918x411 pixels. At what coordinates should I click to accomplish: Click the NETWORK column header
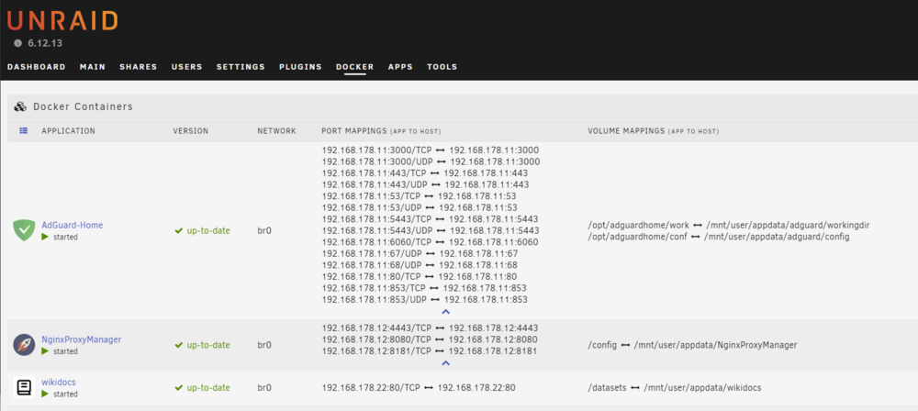tap(277, 131)
